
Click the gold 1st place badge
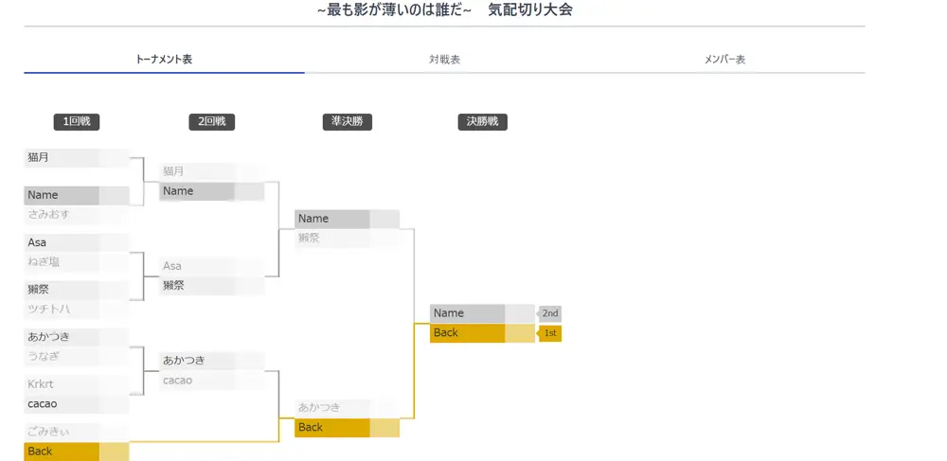[550, 333]
